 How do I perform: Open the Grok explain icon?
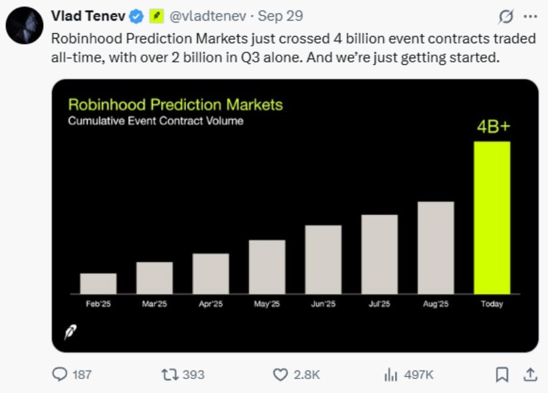(505, 15)
